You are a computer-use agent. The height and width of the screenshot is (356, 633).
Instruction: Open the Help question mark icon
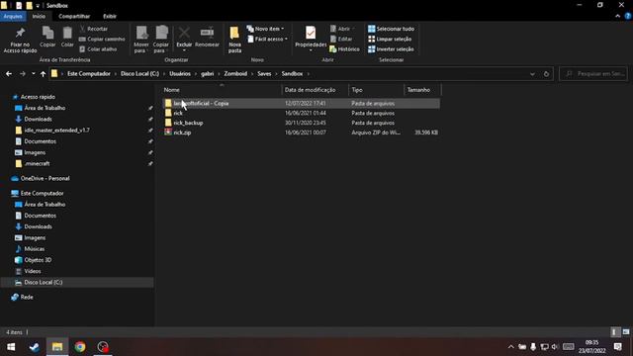click(628, 16)
